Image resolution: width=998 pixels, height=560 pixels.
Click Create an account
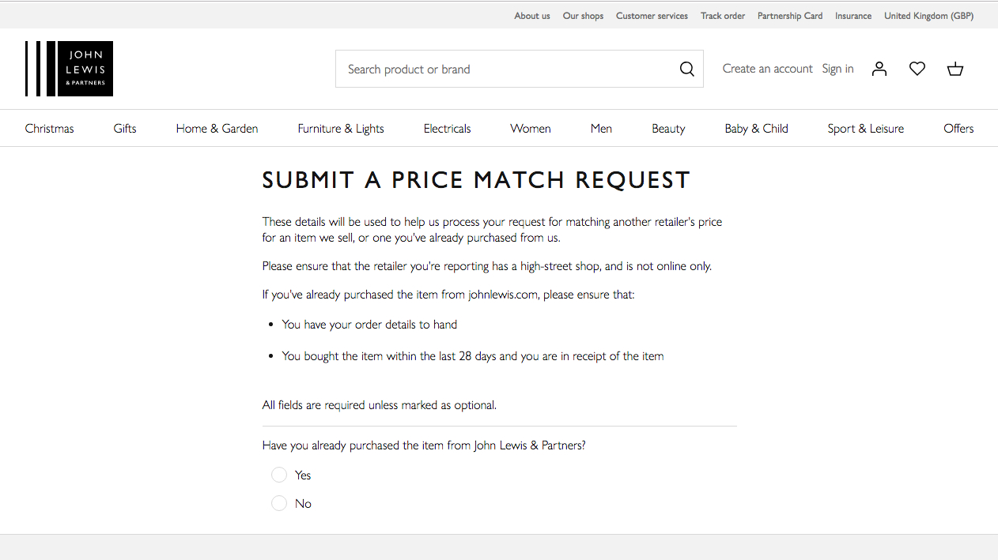point(767,69)
